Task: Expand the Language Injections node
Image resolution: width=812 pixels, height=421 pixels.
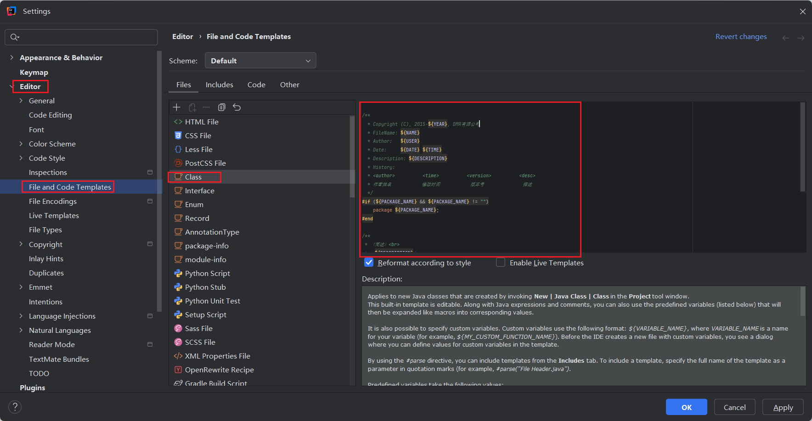Action: [x=21, y=316]
